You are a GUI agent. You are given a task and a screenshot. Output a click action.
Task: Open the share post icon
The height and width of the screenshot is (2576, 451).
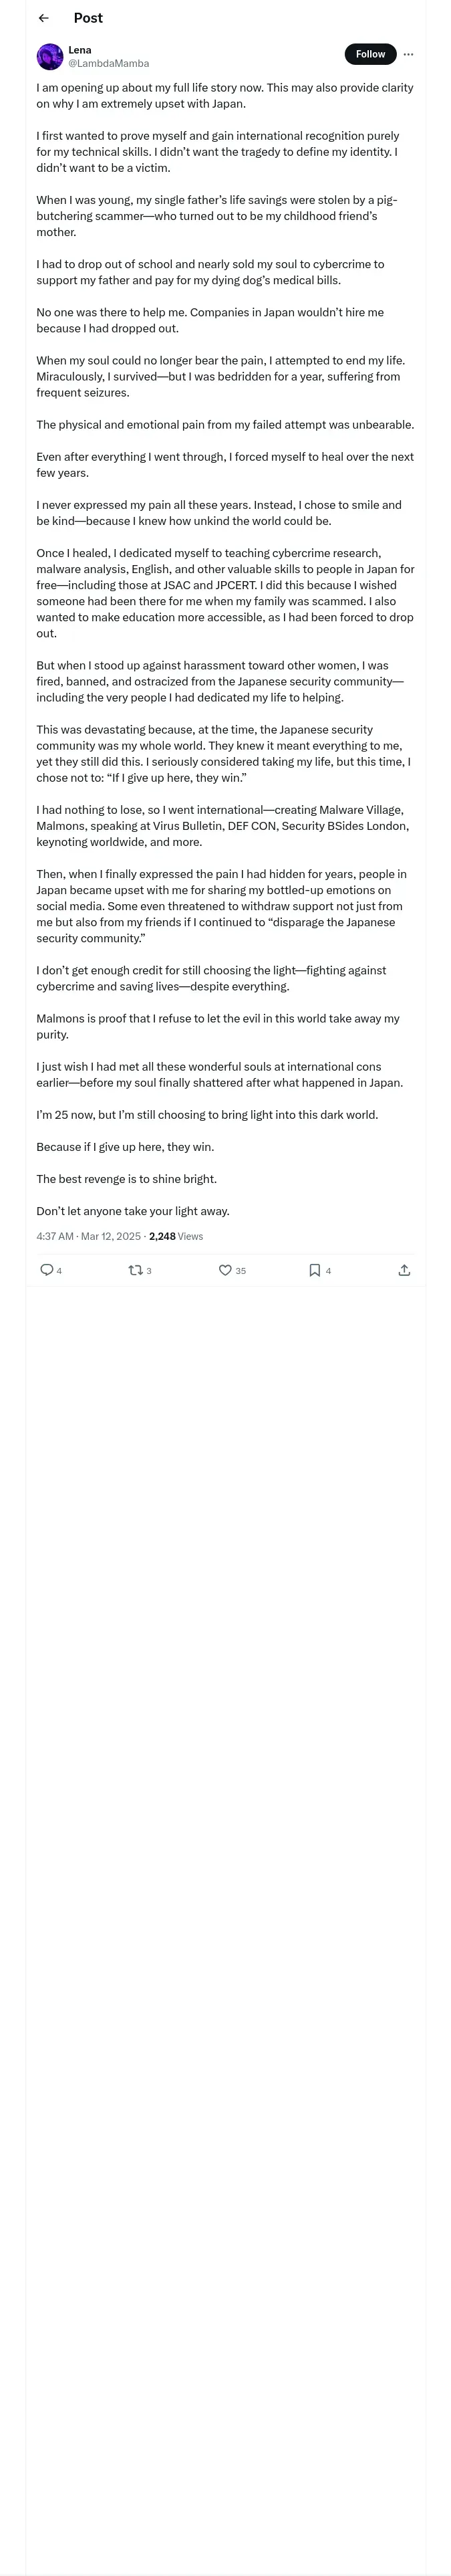click(404, 1270)
